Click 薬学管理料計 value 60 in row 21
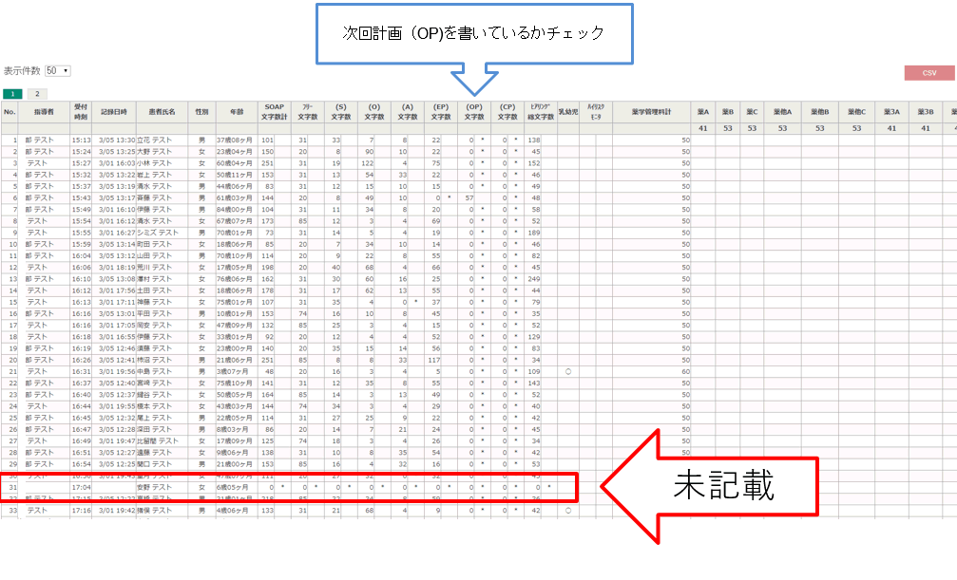This screenshot has width=957, height=580. pyautogui.click(x=685, y=371)
